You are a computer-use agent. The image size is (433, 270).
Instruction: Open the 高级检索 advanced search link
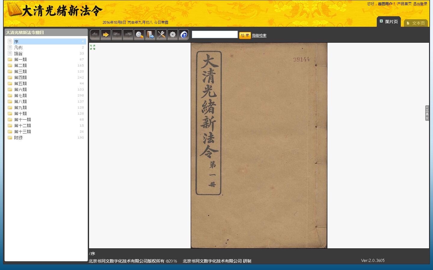point(259,35)
